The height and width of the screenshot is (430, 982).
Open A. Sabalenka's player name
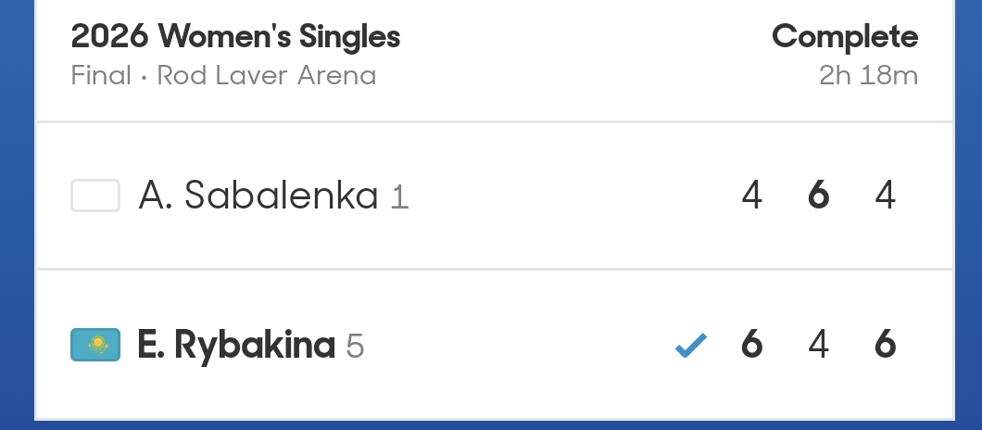point(258,196)
